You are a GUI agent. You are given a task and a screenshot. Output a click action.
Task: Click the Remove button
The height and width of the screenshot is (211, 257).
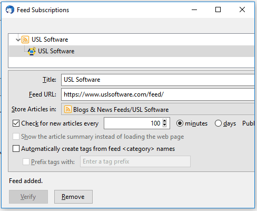click(73, 197)
